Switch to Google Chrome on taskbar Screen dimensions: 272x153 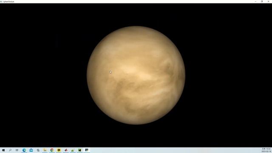tap(52, 150)
